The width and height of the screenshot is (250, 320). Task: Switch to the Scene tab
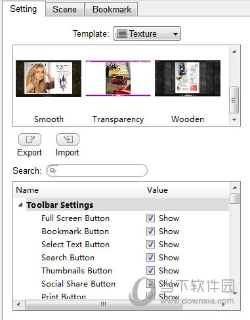[65, 9]
